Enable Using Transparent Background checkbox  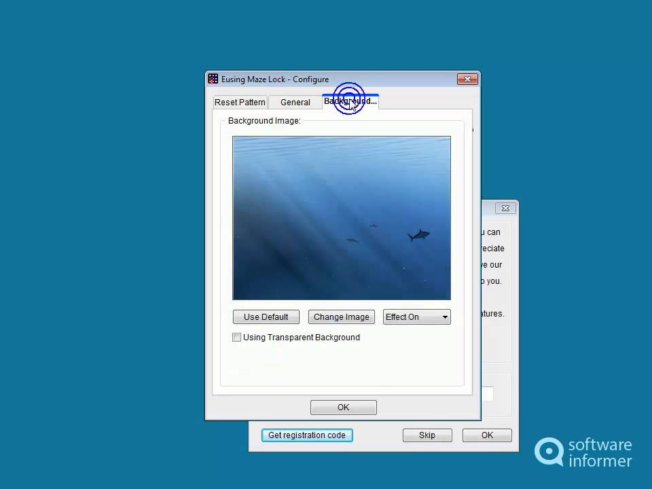pos(236,338)
